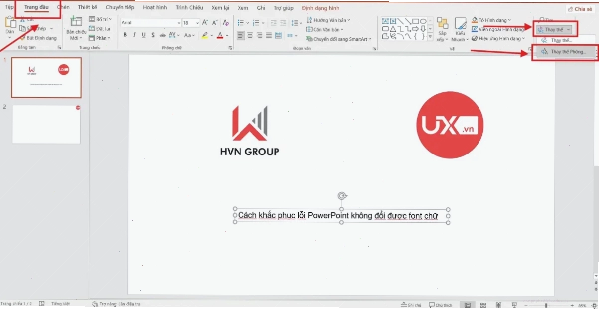Expand the Bố trí layout dropdown
599x309 pixels.
point(100,19)
